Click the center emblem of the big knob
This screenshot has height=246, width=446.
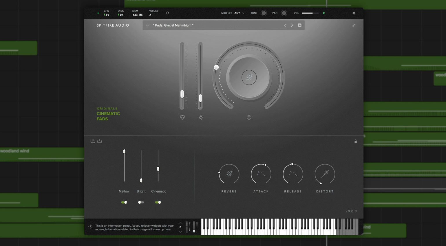249,77
